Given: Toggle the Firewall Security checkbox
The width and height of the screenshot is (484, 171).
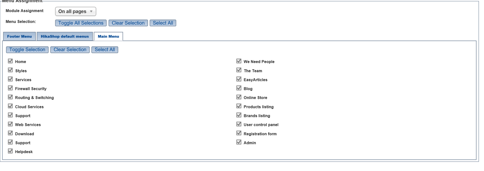Looking at the screenshot, I should [x=10, y=88].
